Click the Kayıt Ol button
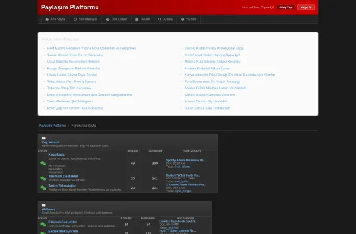The width and height of the screenshot is (356, 234). (306, 7)
